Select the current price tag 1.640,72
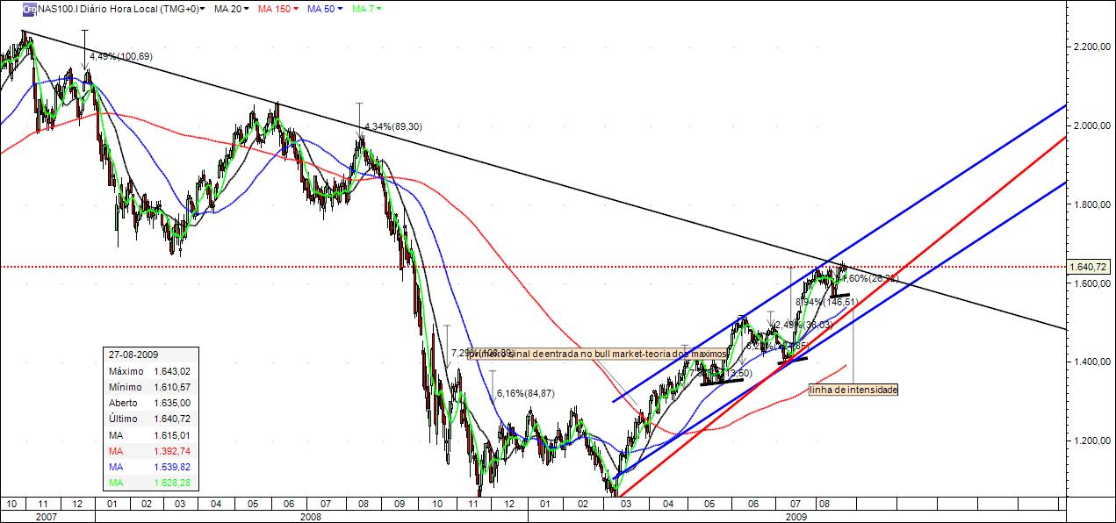This screenshot has width=1116, height=523. tap(1090, 266)
